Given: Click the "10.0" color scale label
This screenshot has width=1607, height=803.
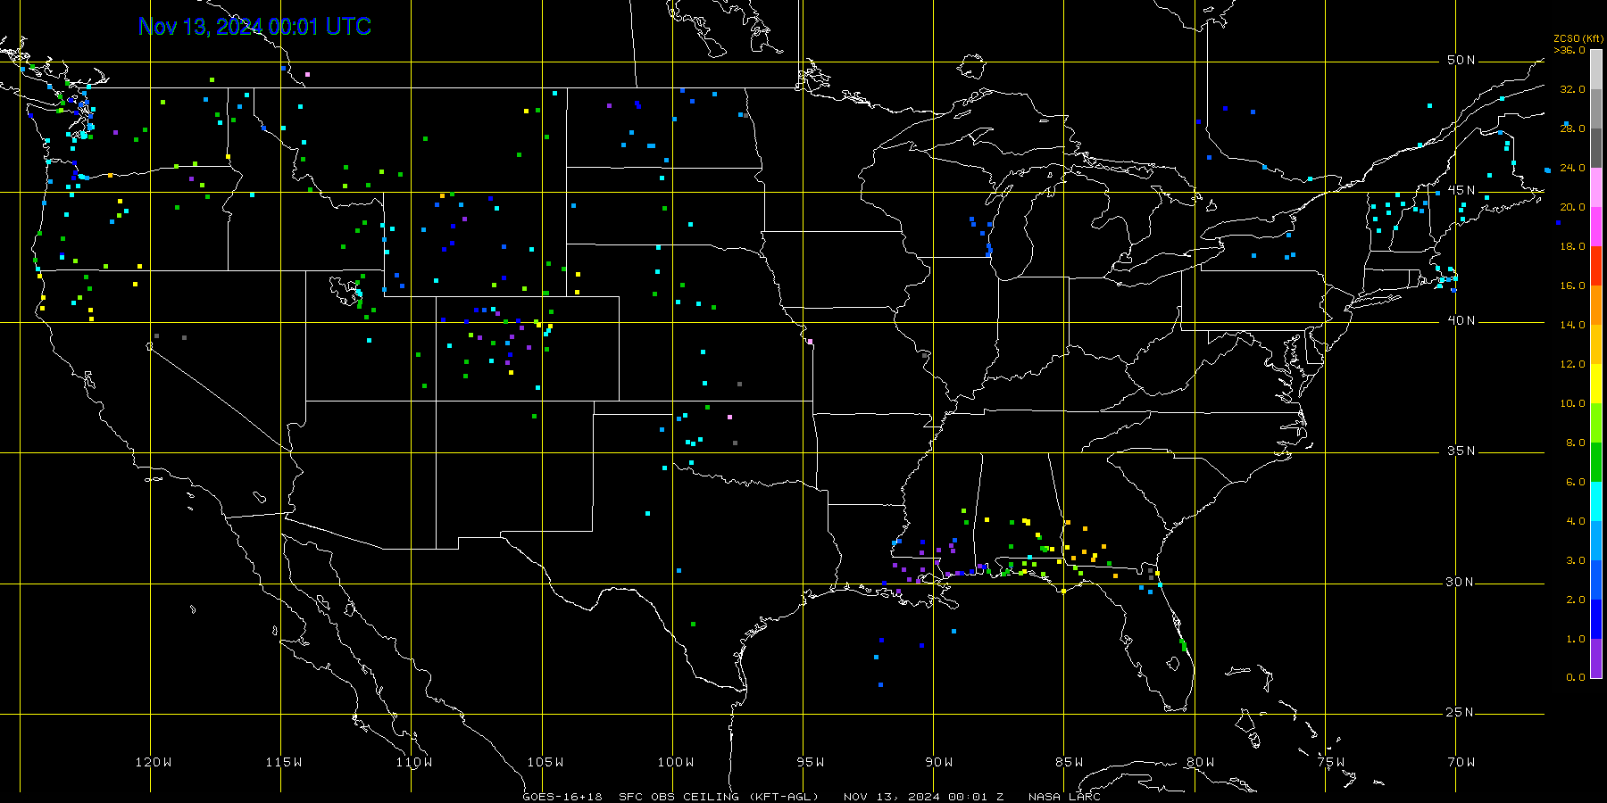Looking at the screenshot, I should point(1572,403).
